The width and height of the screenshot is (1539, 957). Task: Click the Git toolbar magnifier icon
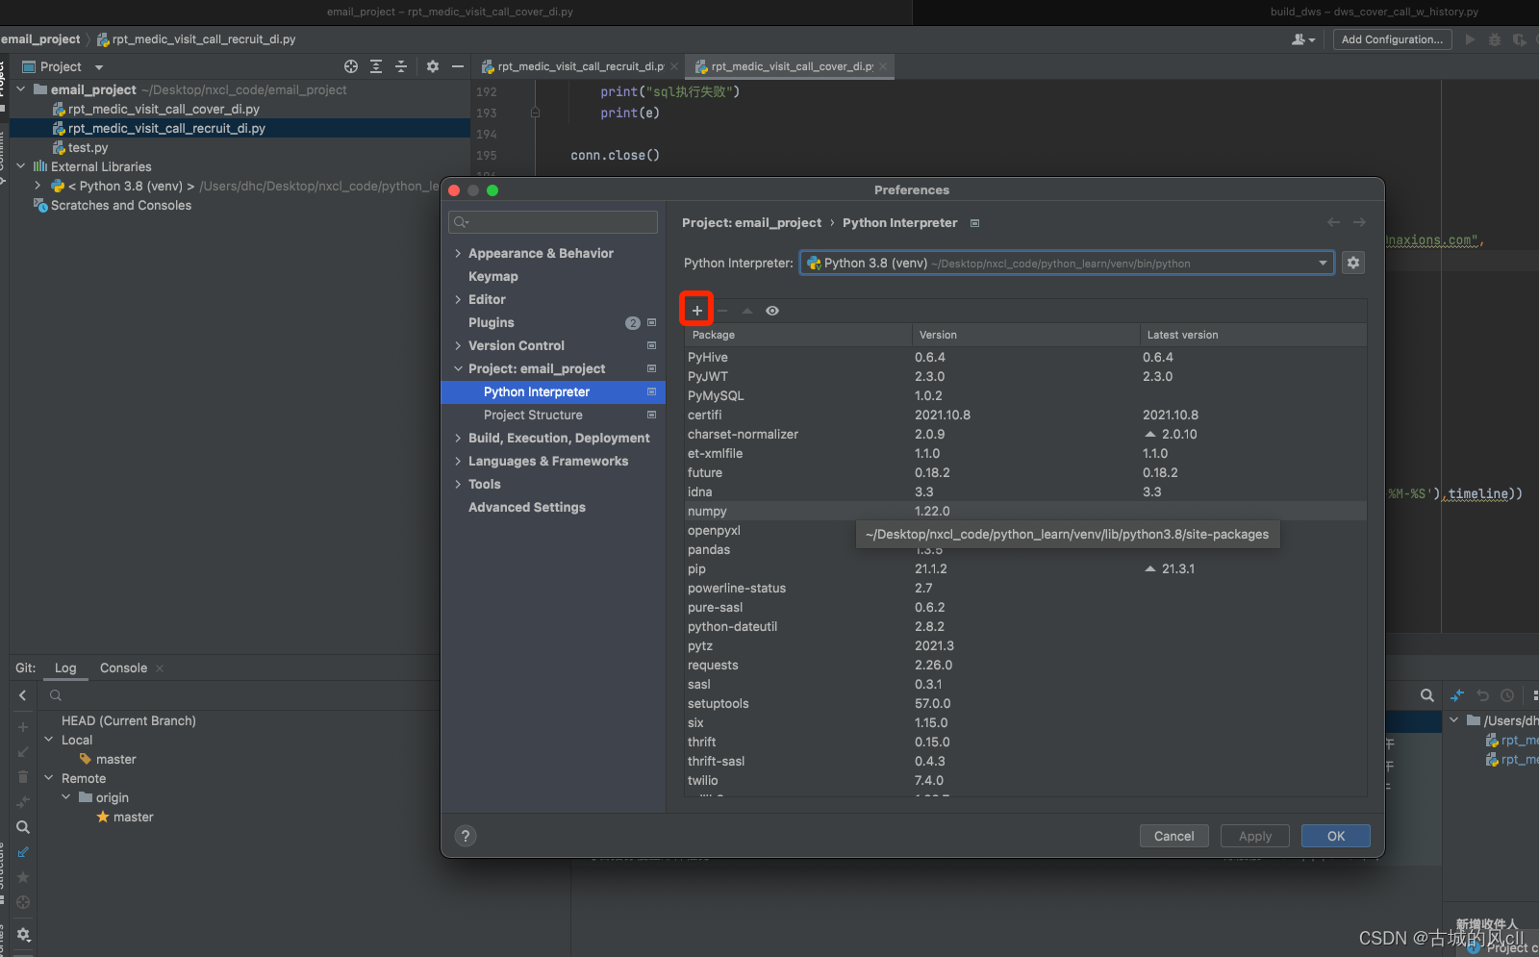(x=23, y=827)
